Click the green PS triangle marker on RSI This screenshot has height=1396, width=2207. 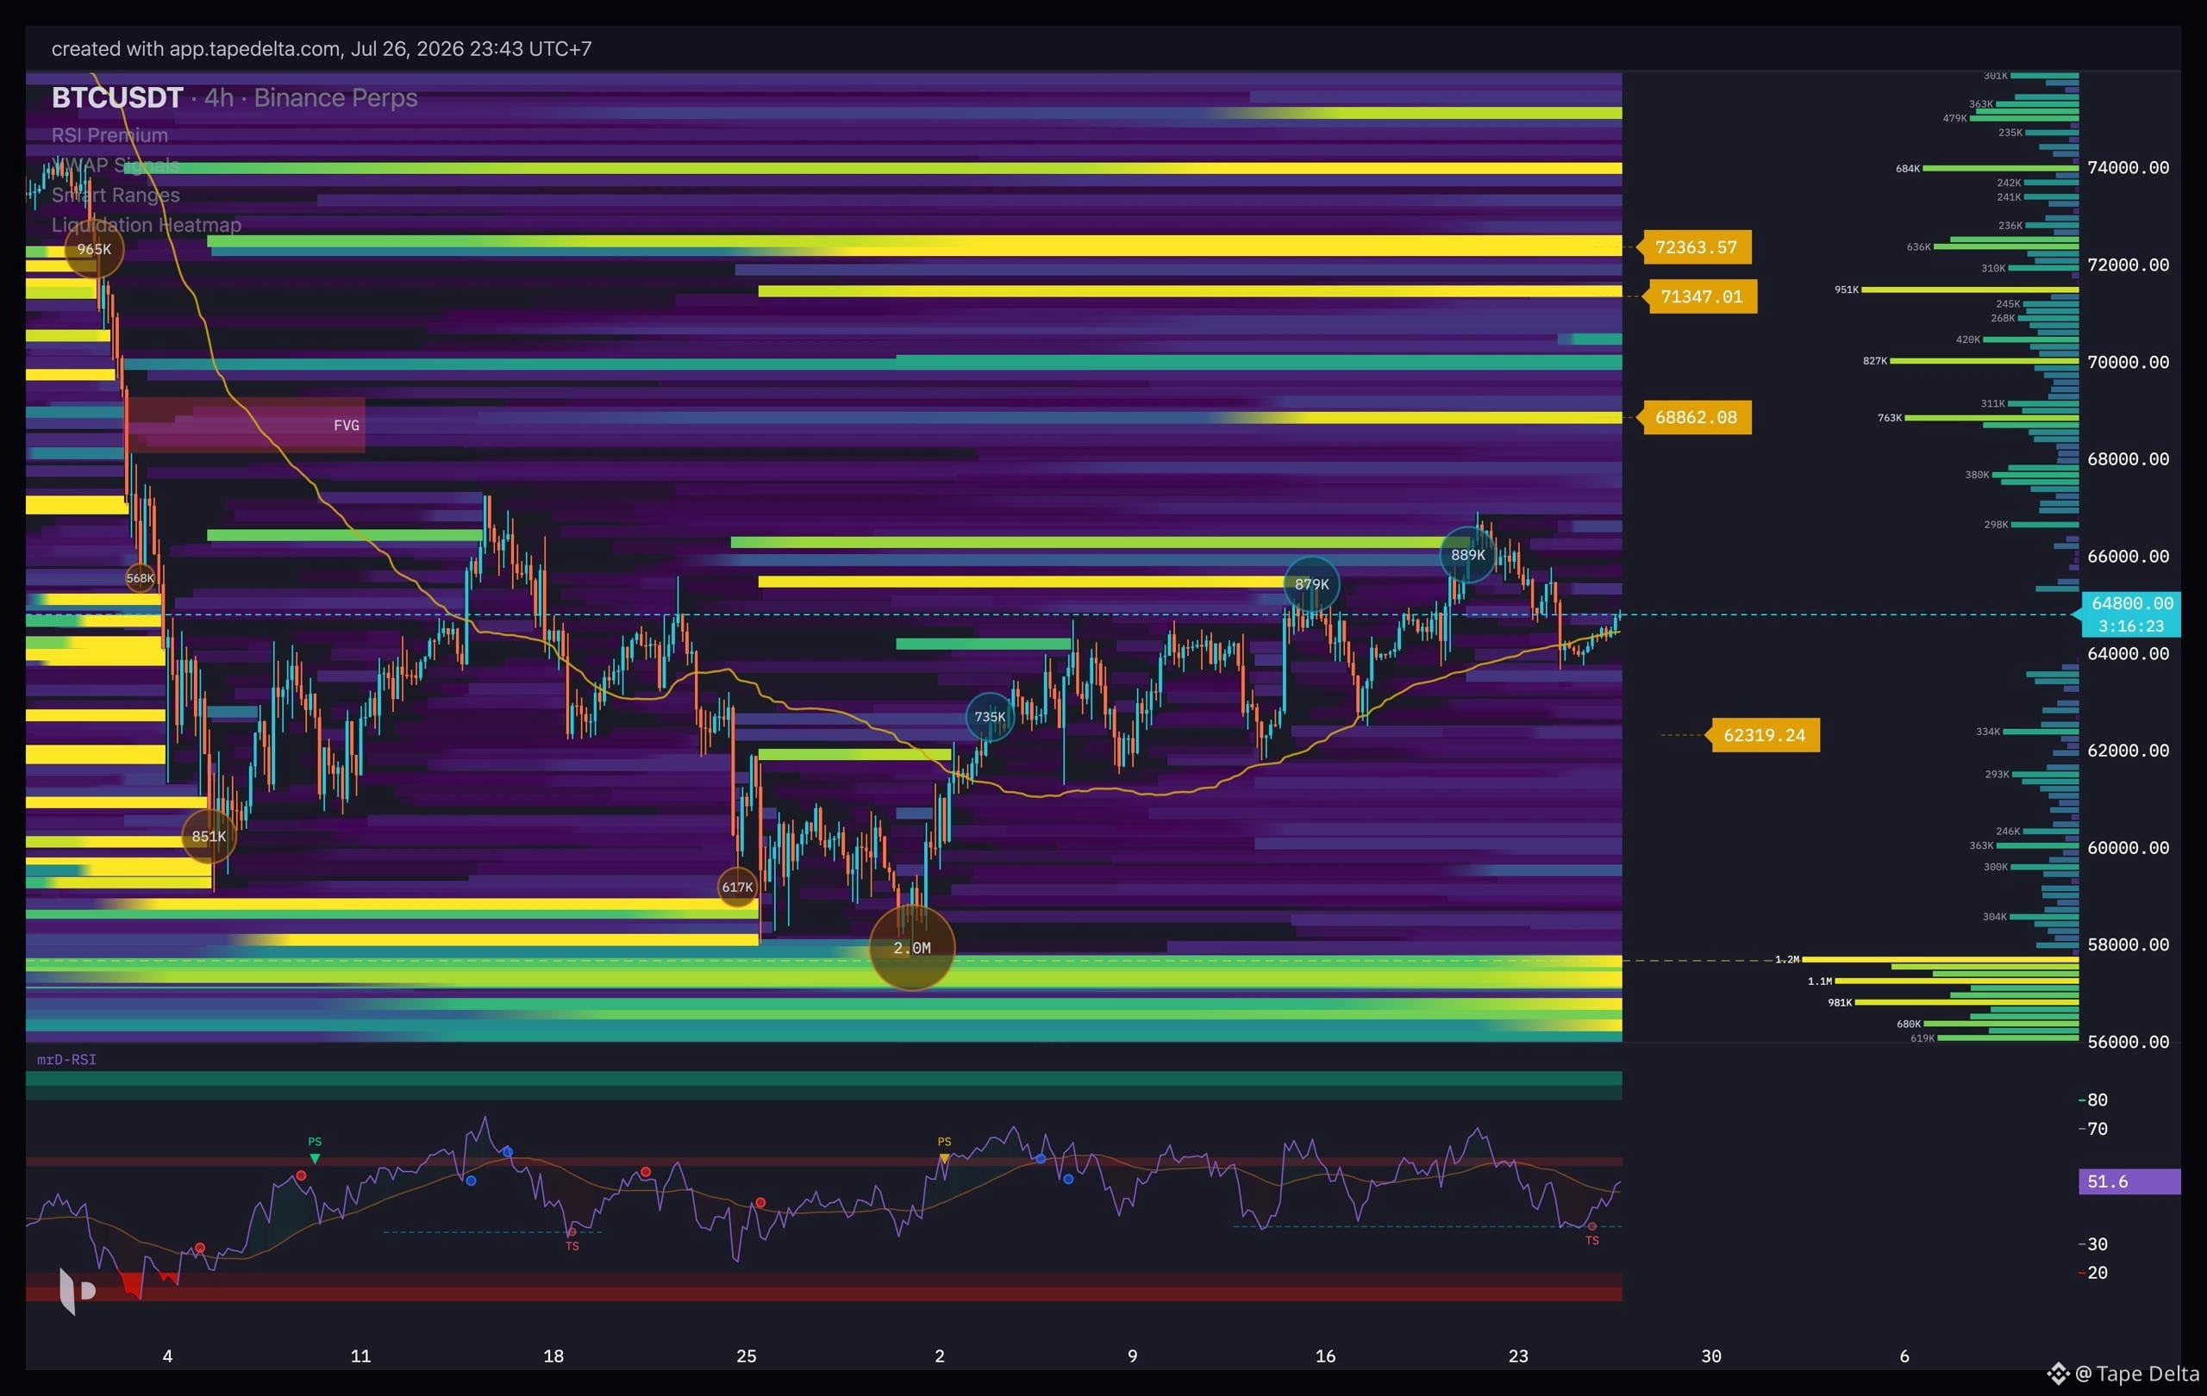pyautogui.click(x=315, y=1159)
